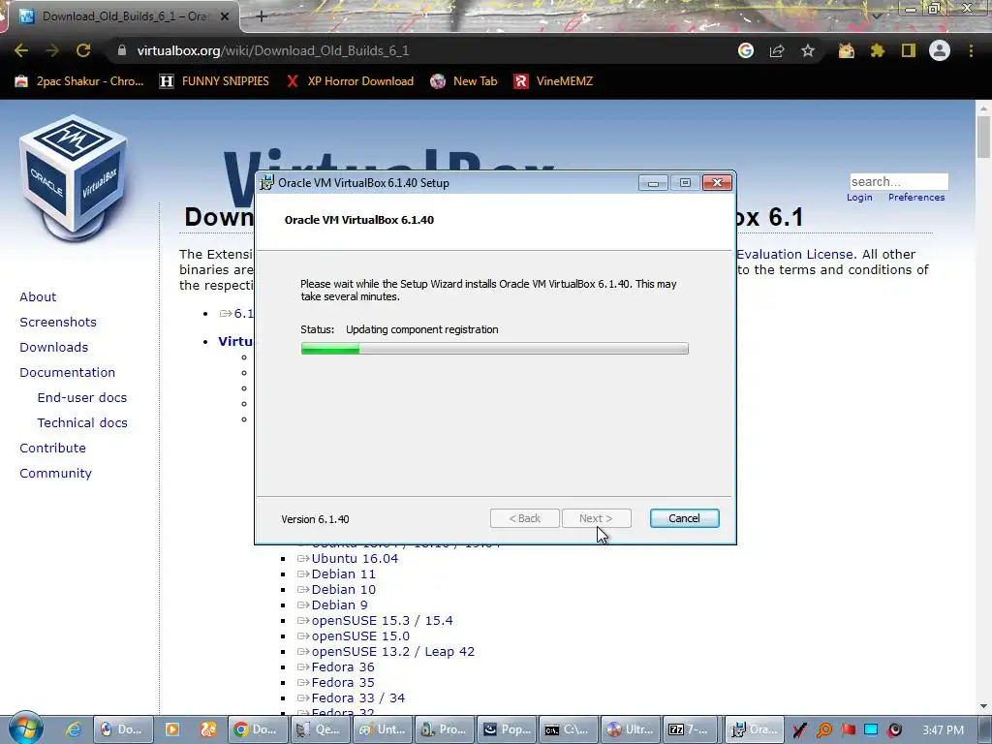
Task: Open the orange media player taskbar icon
Action: [171, 729]
